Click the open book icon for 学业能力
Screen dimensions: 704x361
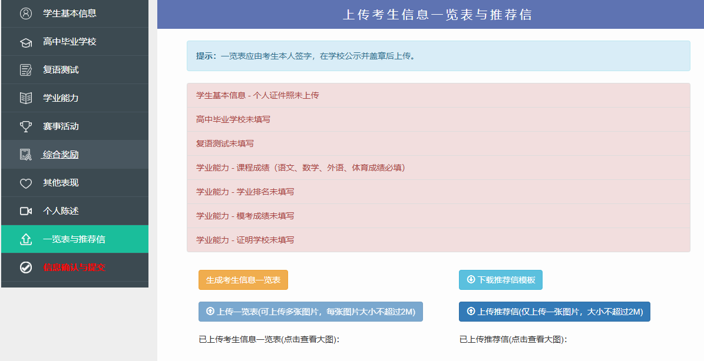(26, 98)
